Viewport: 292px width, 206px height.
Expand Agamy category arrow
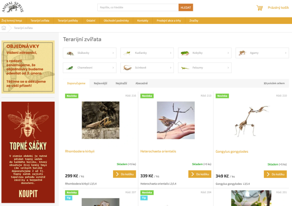pos(286,53)
